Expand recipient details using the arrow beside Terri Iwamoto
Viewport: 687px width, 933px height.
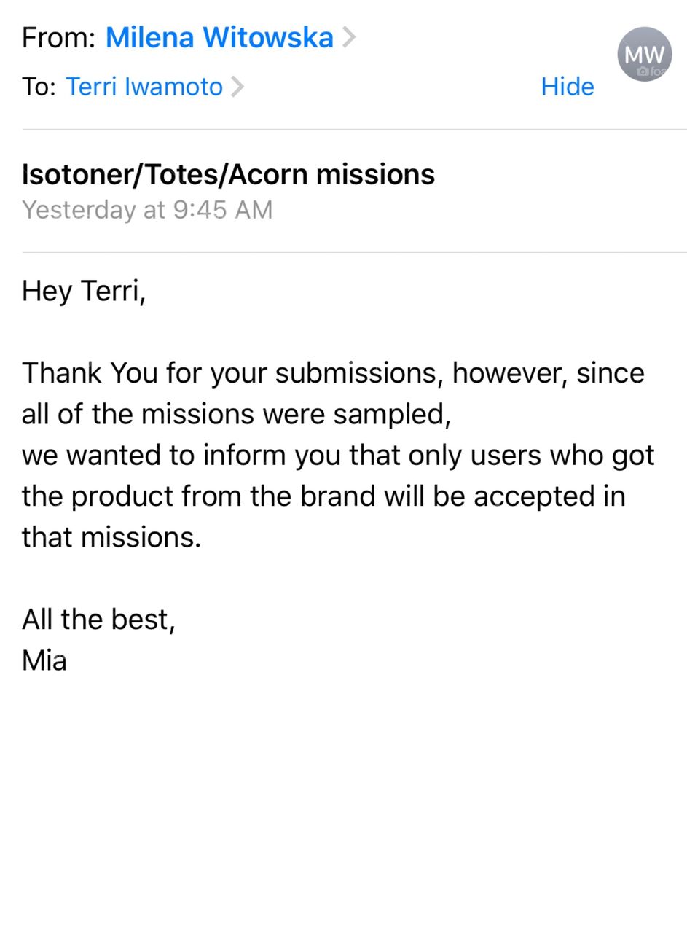(x=238, y=86)
